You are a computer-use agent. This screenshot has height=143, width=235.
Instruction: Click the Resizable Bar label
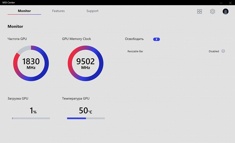(x=135, y=51)
